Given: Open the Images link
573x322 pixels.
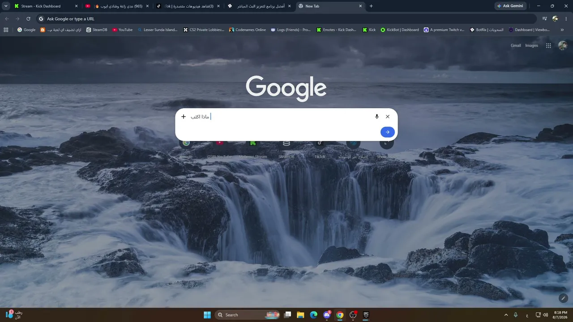Looking at the screenshot, I should coord(531,46).
